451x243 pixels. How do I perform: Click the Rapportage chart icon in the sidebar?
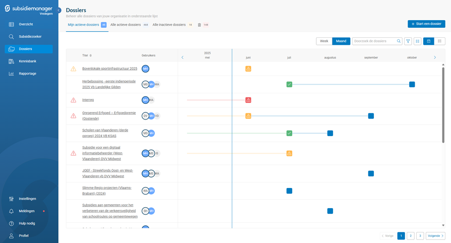click(x=11, y=74)
